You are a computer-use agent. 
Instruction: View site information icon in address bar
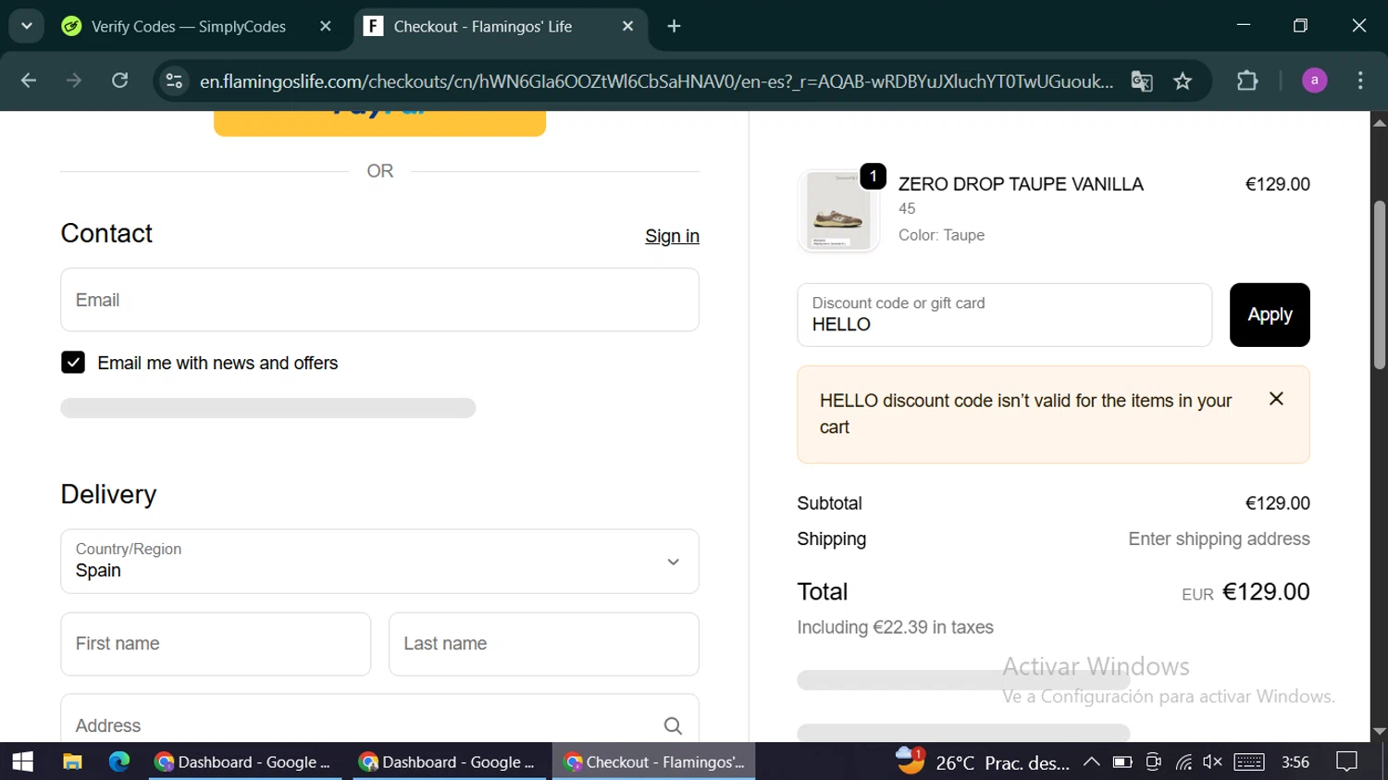pyautogui.click(x=174, y=81)
